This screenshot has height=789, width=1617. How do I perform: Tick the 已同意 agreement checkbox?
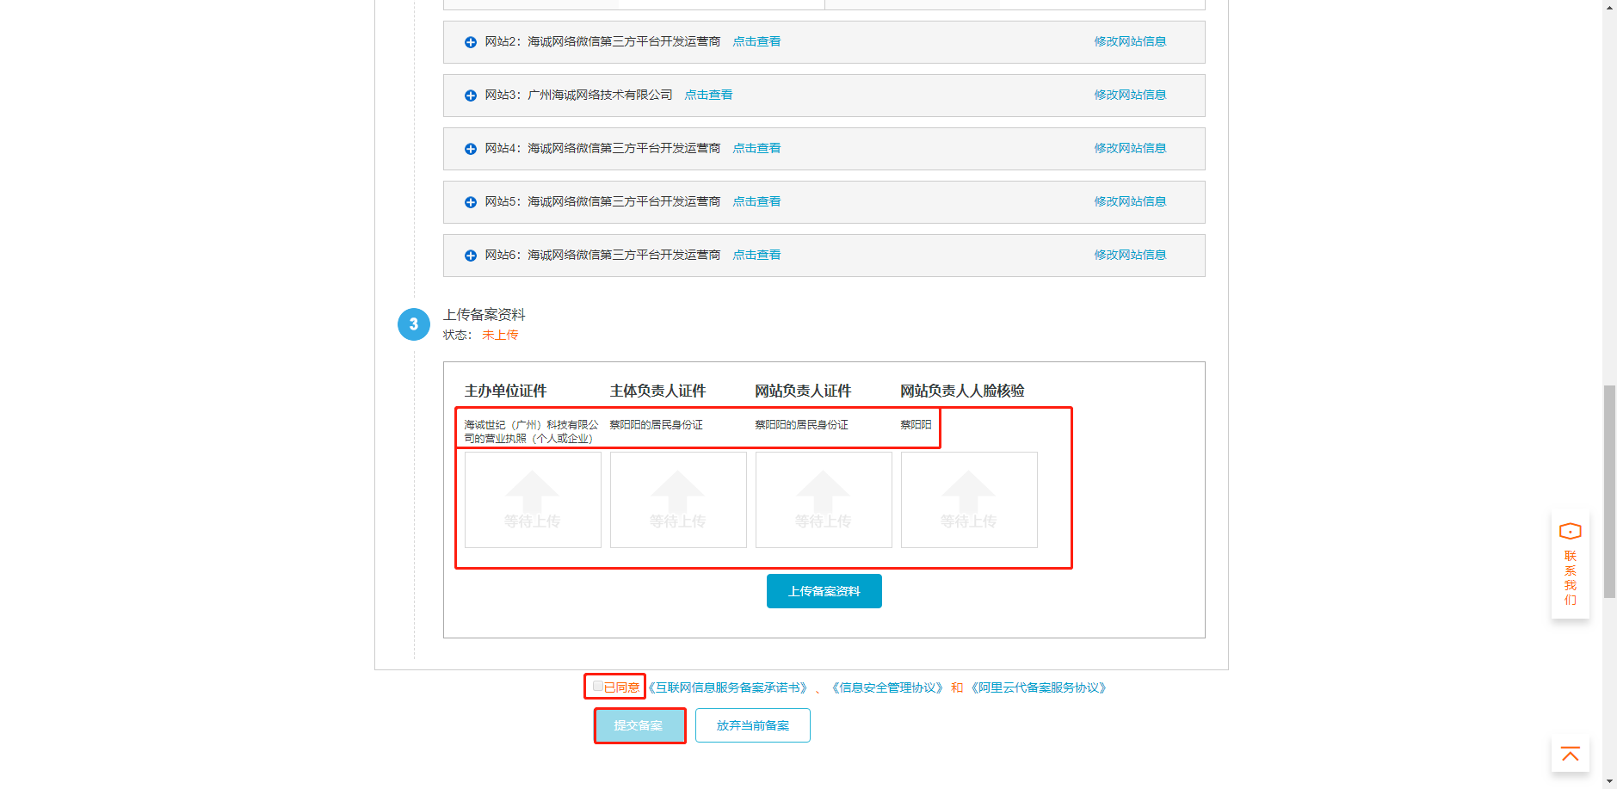click(x=598, y=686)
